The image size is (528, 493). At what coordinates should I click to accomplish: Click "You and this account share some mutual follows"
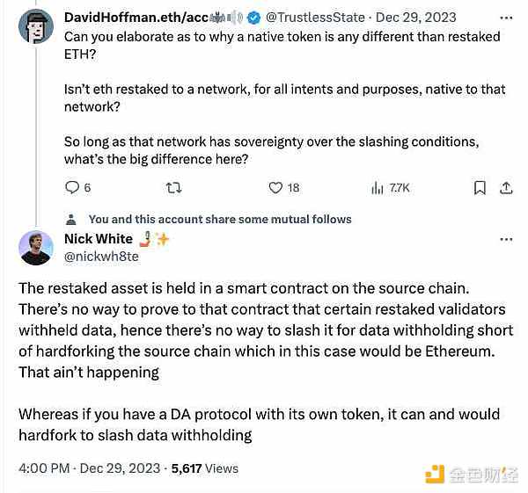tap(220, 220)
